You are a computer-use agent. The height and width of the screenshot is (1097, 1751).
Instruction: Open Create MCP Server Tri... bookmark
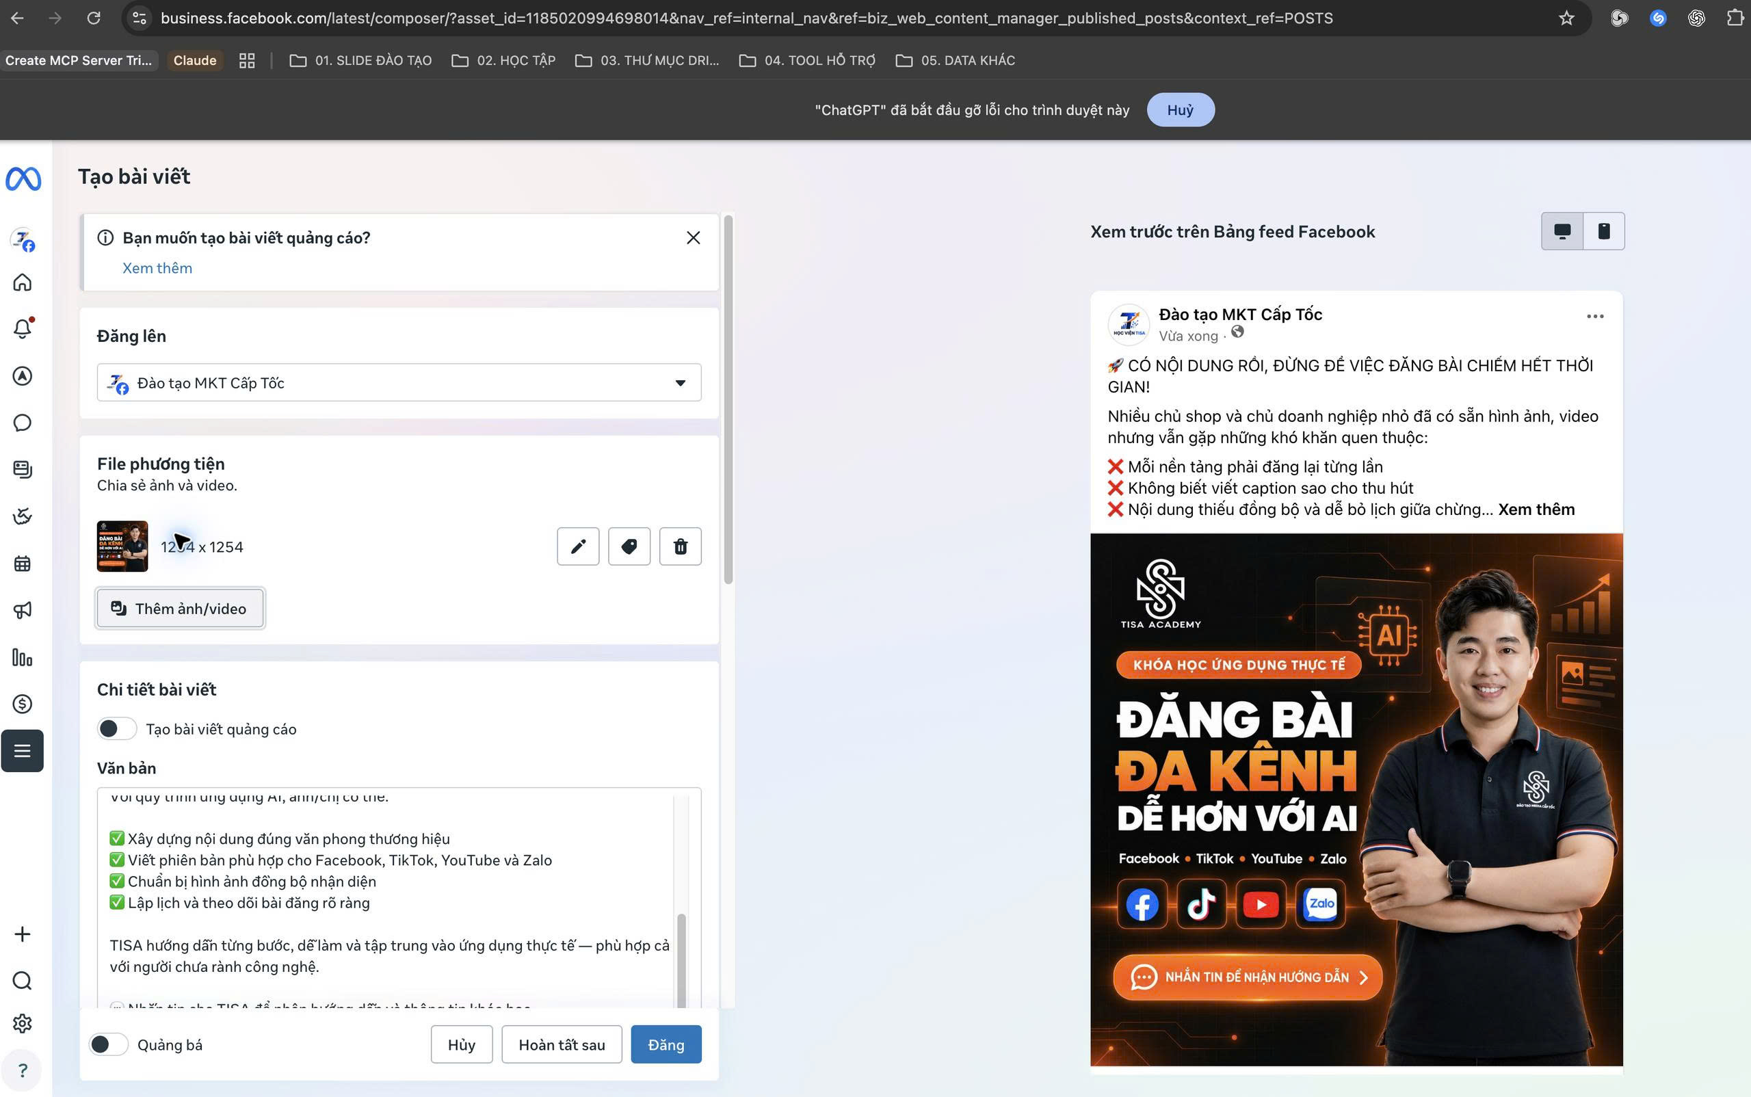pos(79,60)
